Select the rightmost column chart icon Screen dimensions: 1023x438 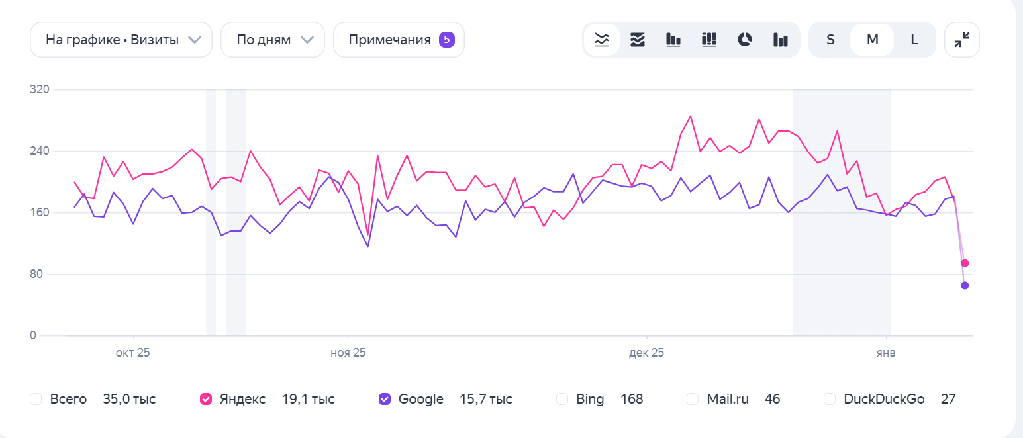781,40
